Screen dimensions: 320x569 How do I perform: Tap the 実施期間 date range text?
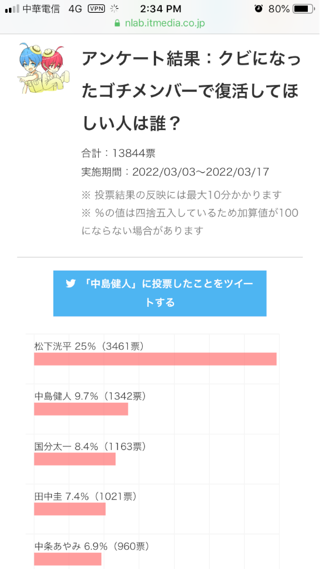(x=175, y=172)
